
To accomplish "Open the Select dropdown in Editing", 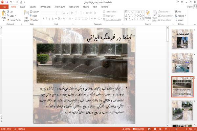I will (x=180, y=20).
